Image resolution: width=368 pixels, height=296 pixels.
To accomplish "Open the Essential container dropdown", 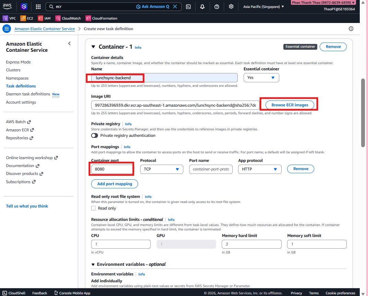I will pos(261,78).
